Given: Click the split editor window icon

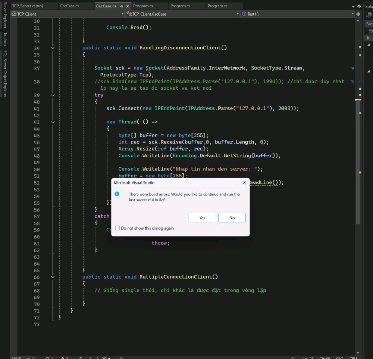Looking at the screenshot, I should (358, 14).
